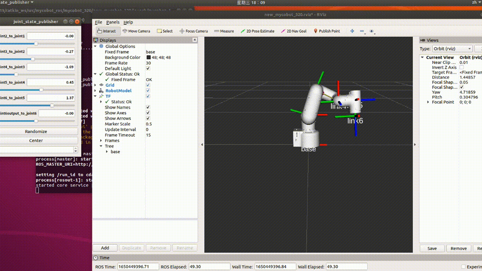Image resolution: width=482 pixels, height=271 pixels.
Task: Click the slider under joint5_to_joint4
Action: [37, 90]
